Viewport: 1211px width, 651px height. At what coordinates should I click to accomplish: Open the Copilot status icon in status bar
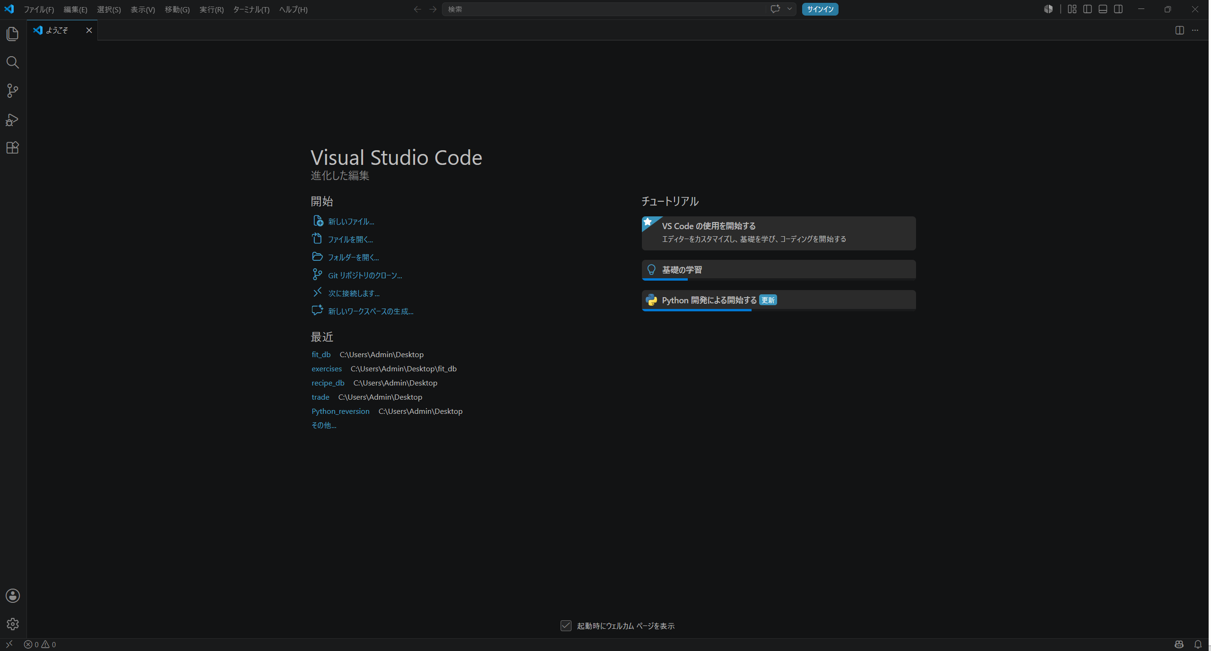[1179, 644]
